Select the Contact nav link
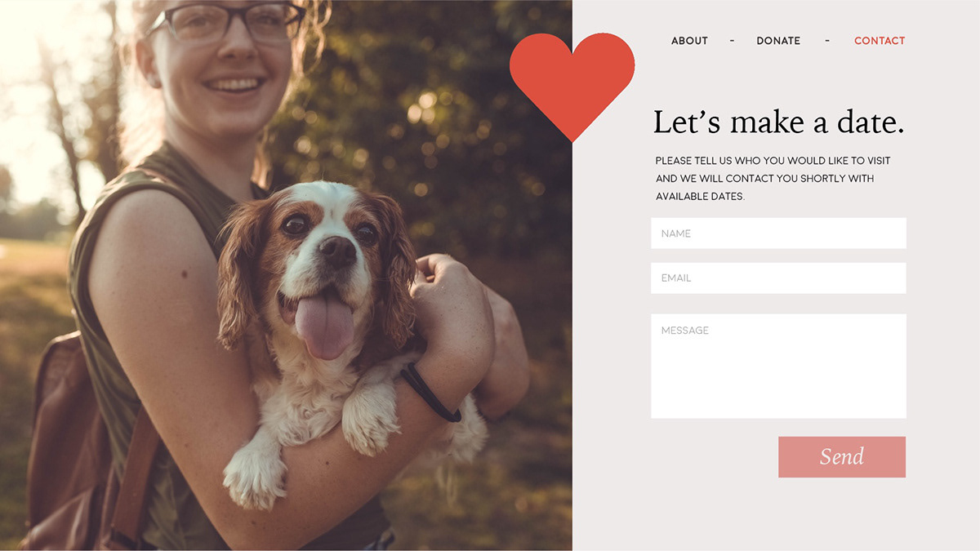This screenshot has height=551, width=980. (x=880, y=41)
